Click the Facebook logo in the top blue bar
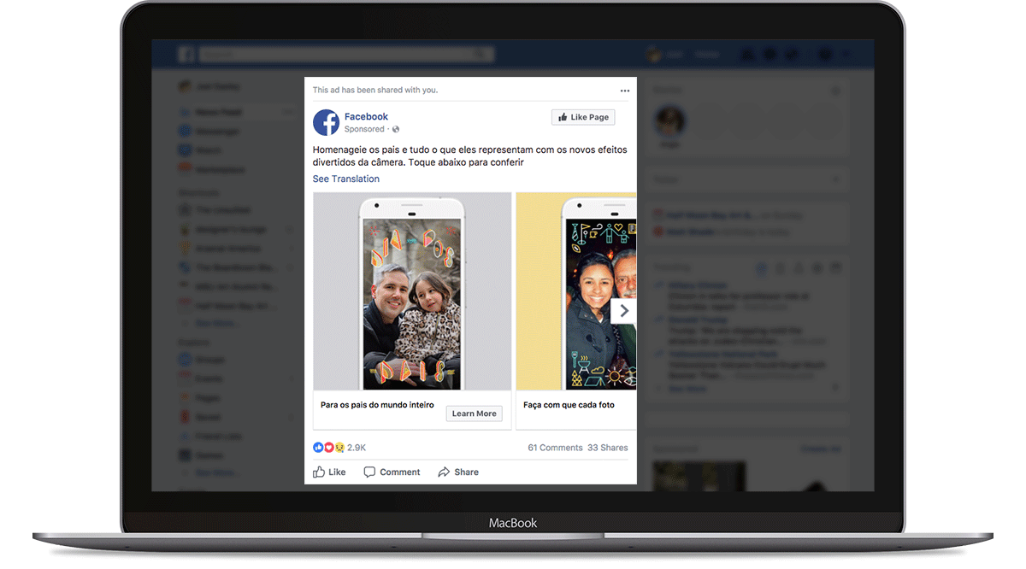This screenshot has height=569, width=1026. 186,55
